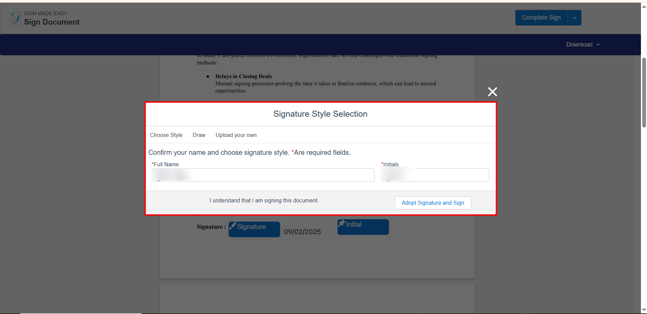Click the 09/02/2025 date field

[302, 232]
